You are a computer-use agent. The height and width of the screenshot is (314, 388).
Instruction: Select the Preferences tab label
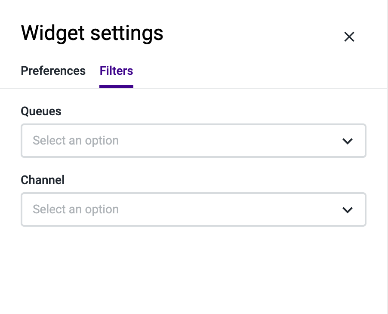53,71
